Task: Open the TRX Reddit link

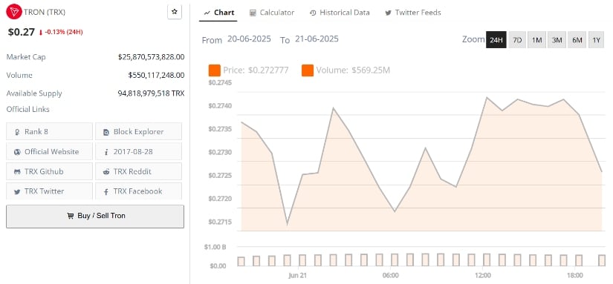Action: [138, 171]
